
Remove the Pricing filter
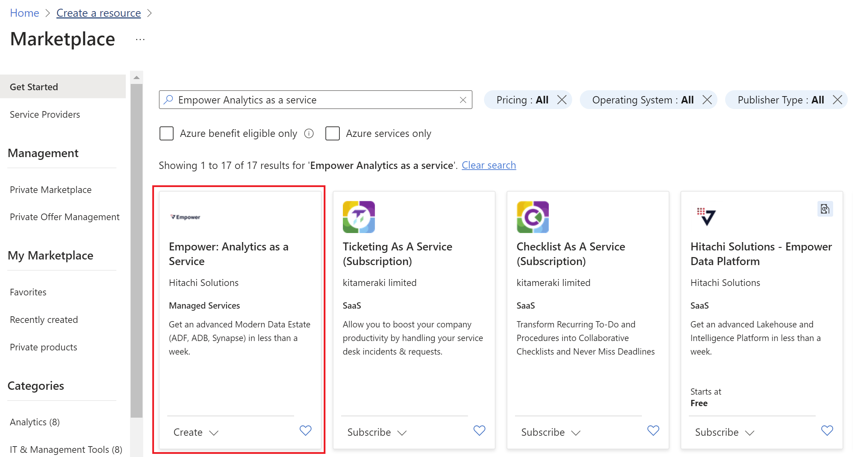[562, 100]
